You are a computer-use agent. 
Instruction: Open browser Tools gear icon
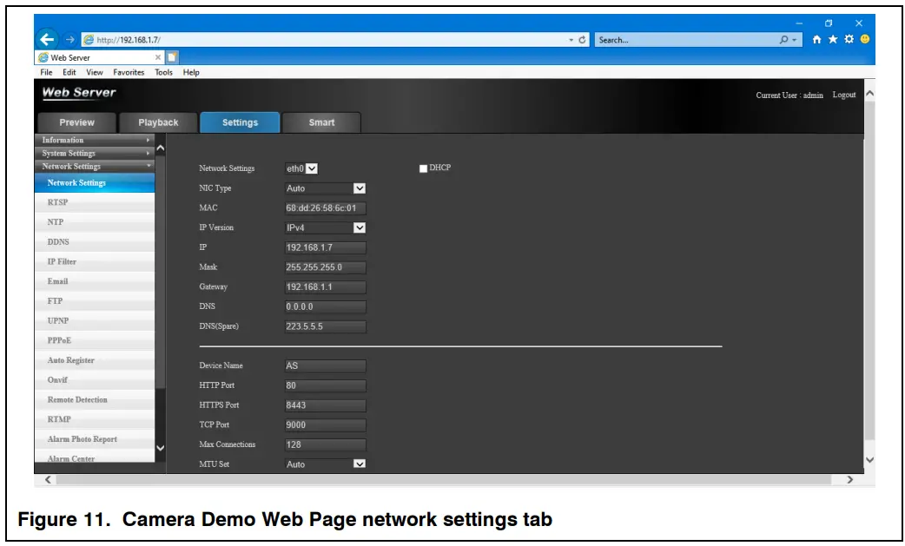point(849,39)
